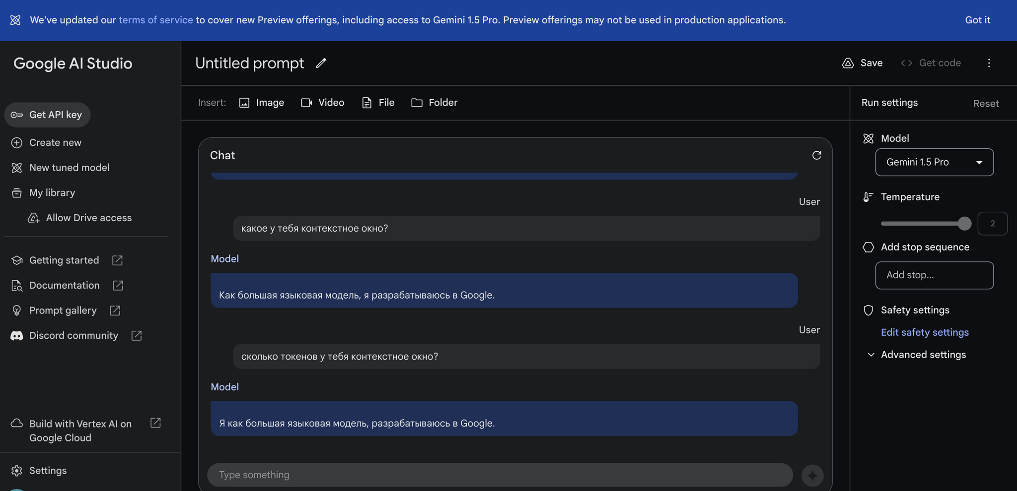Click the external link icon beside Discord community
Viewport: 1017px width, 491px height.
137,336
